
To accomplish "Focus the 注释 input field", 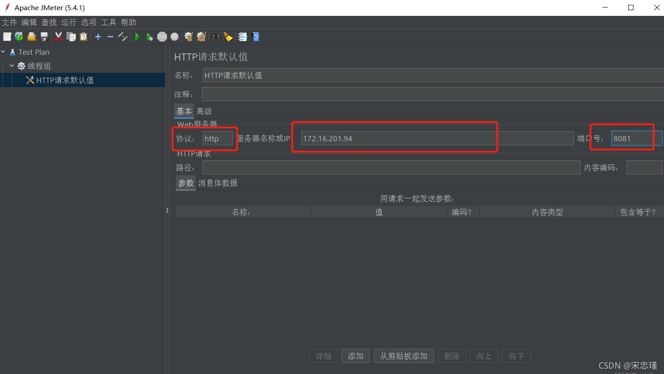I will point(433,94).
